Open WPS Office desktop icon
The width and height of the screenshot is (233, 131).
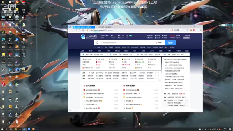pos(17,40)
